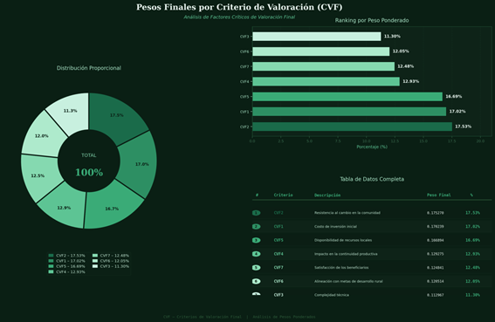This screenshot has height=322, width=495.
Task: Click the CVF1 legend color swatch
Action: coord(51,261)
